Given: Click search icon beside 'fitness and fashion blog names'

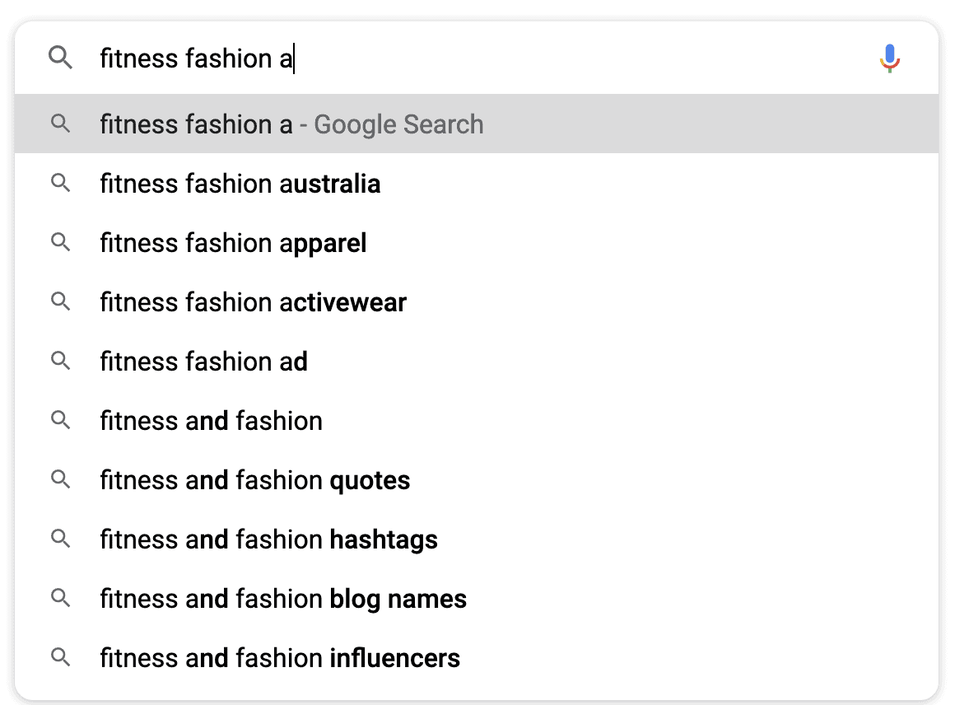Looking at the screenshot, I should pos(60,598).
